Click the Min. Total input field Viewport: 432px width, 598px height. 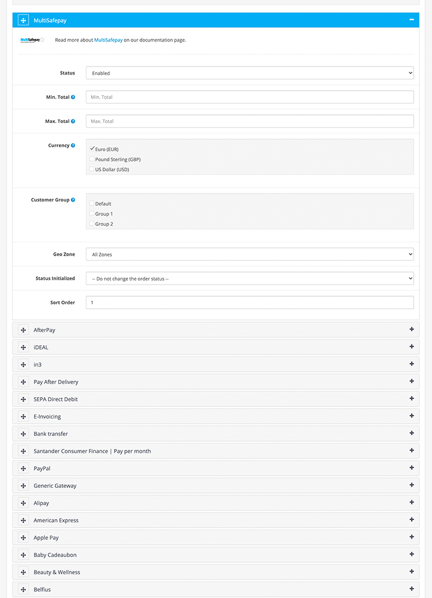249,97
